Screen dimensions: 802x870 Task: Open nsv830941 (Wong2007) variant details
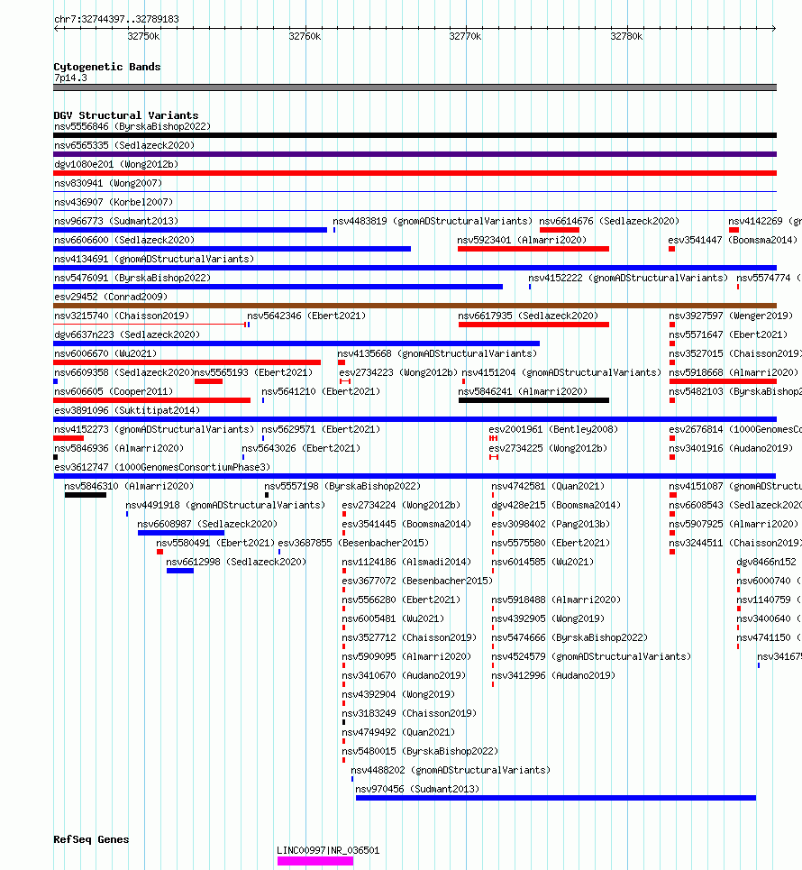[x=107, y=183]
